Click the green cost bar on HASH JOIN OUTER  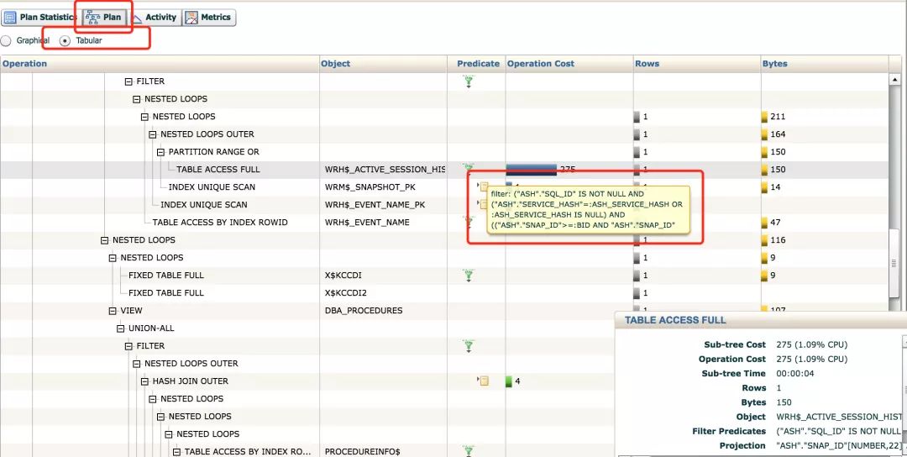[x=509, y=381]
